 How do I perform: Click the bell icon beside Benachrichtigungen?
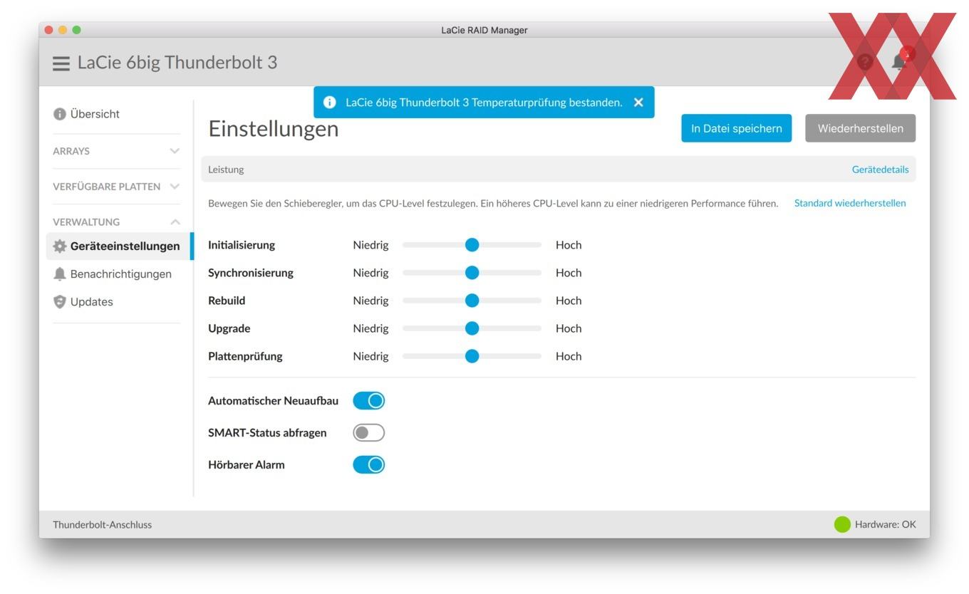tap(60, 273)
